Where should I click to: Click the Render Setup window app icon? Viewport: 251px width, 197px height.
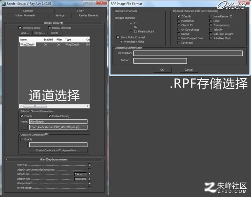click(x=3, y=3)
